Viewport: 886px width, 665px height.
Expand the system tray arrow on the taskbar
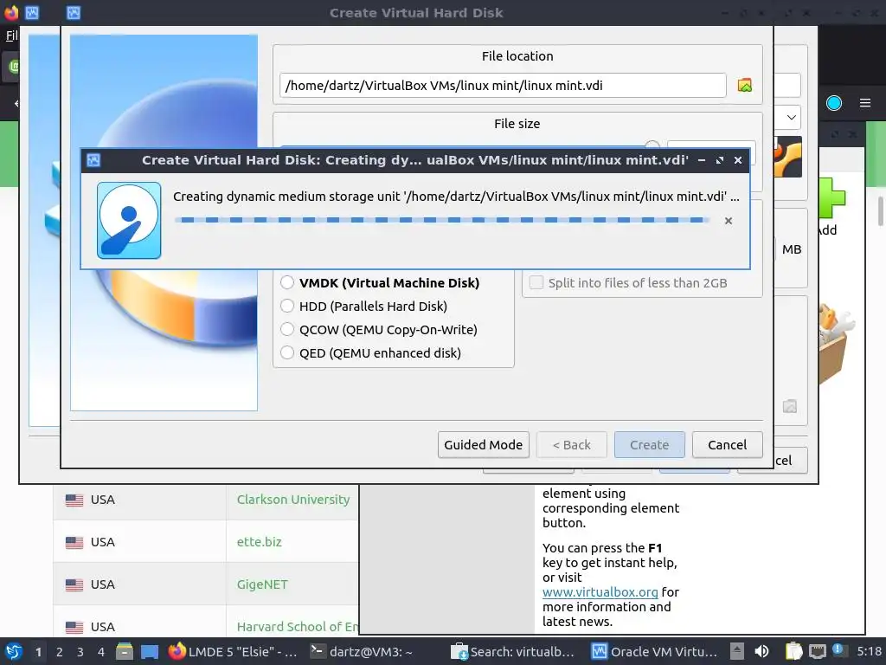click(x=736, y=651)
